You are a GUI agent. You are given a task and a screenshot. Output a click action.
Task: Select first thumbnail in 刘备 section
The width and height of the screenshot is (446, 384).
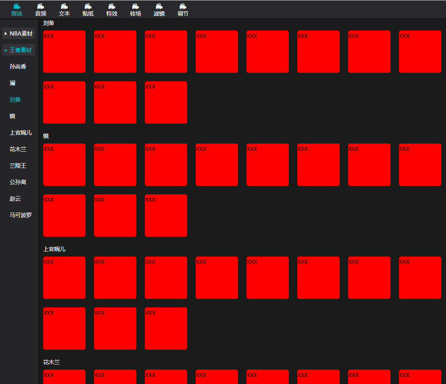pyautogui.click(x=64, y=52)
